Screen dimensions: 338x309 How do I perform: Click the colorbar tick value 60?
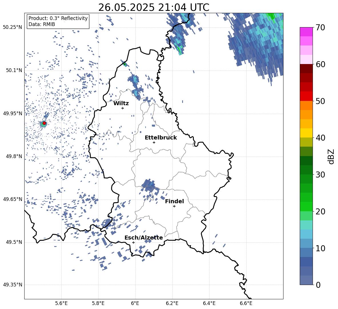(x=320, y=64)
